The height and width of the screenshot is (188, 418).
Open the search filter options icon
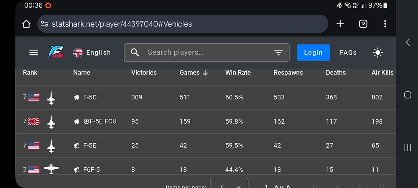[x=278, y=53]
